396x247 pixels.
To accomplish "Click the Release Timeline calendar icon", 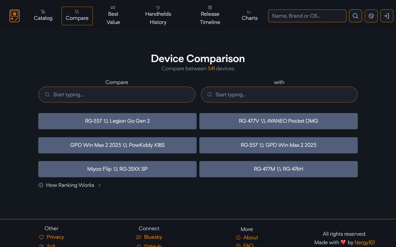I will (210, 8).
